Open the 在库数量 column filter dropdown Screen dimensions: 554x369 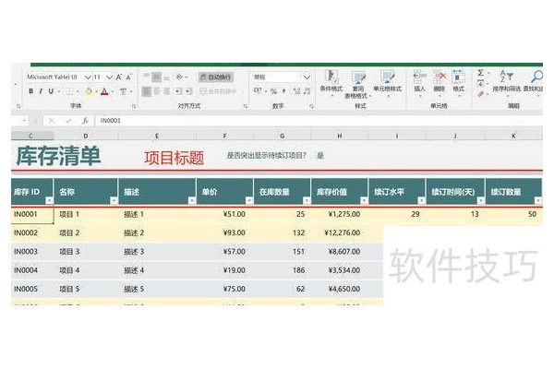tap(307, 200)
